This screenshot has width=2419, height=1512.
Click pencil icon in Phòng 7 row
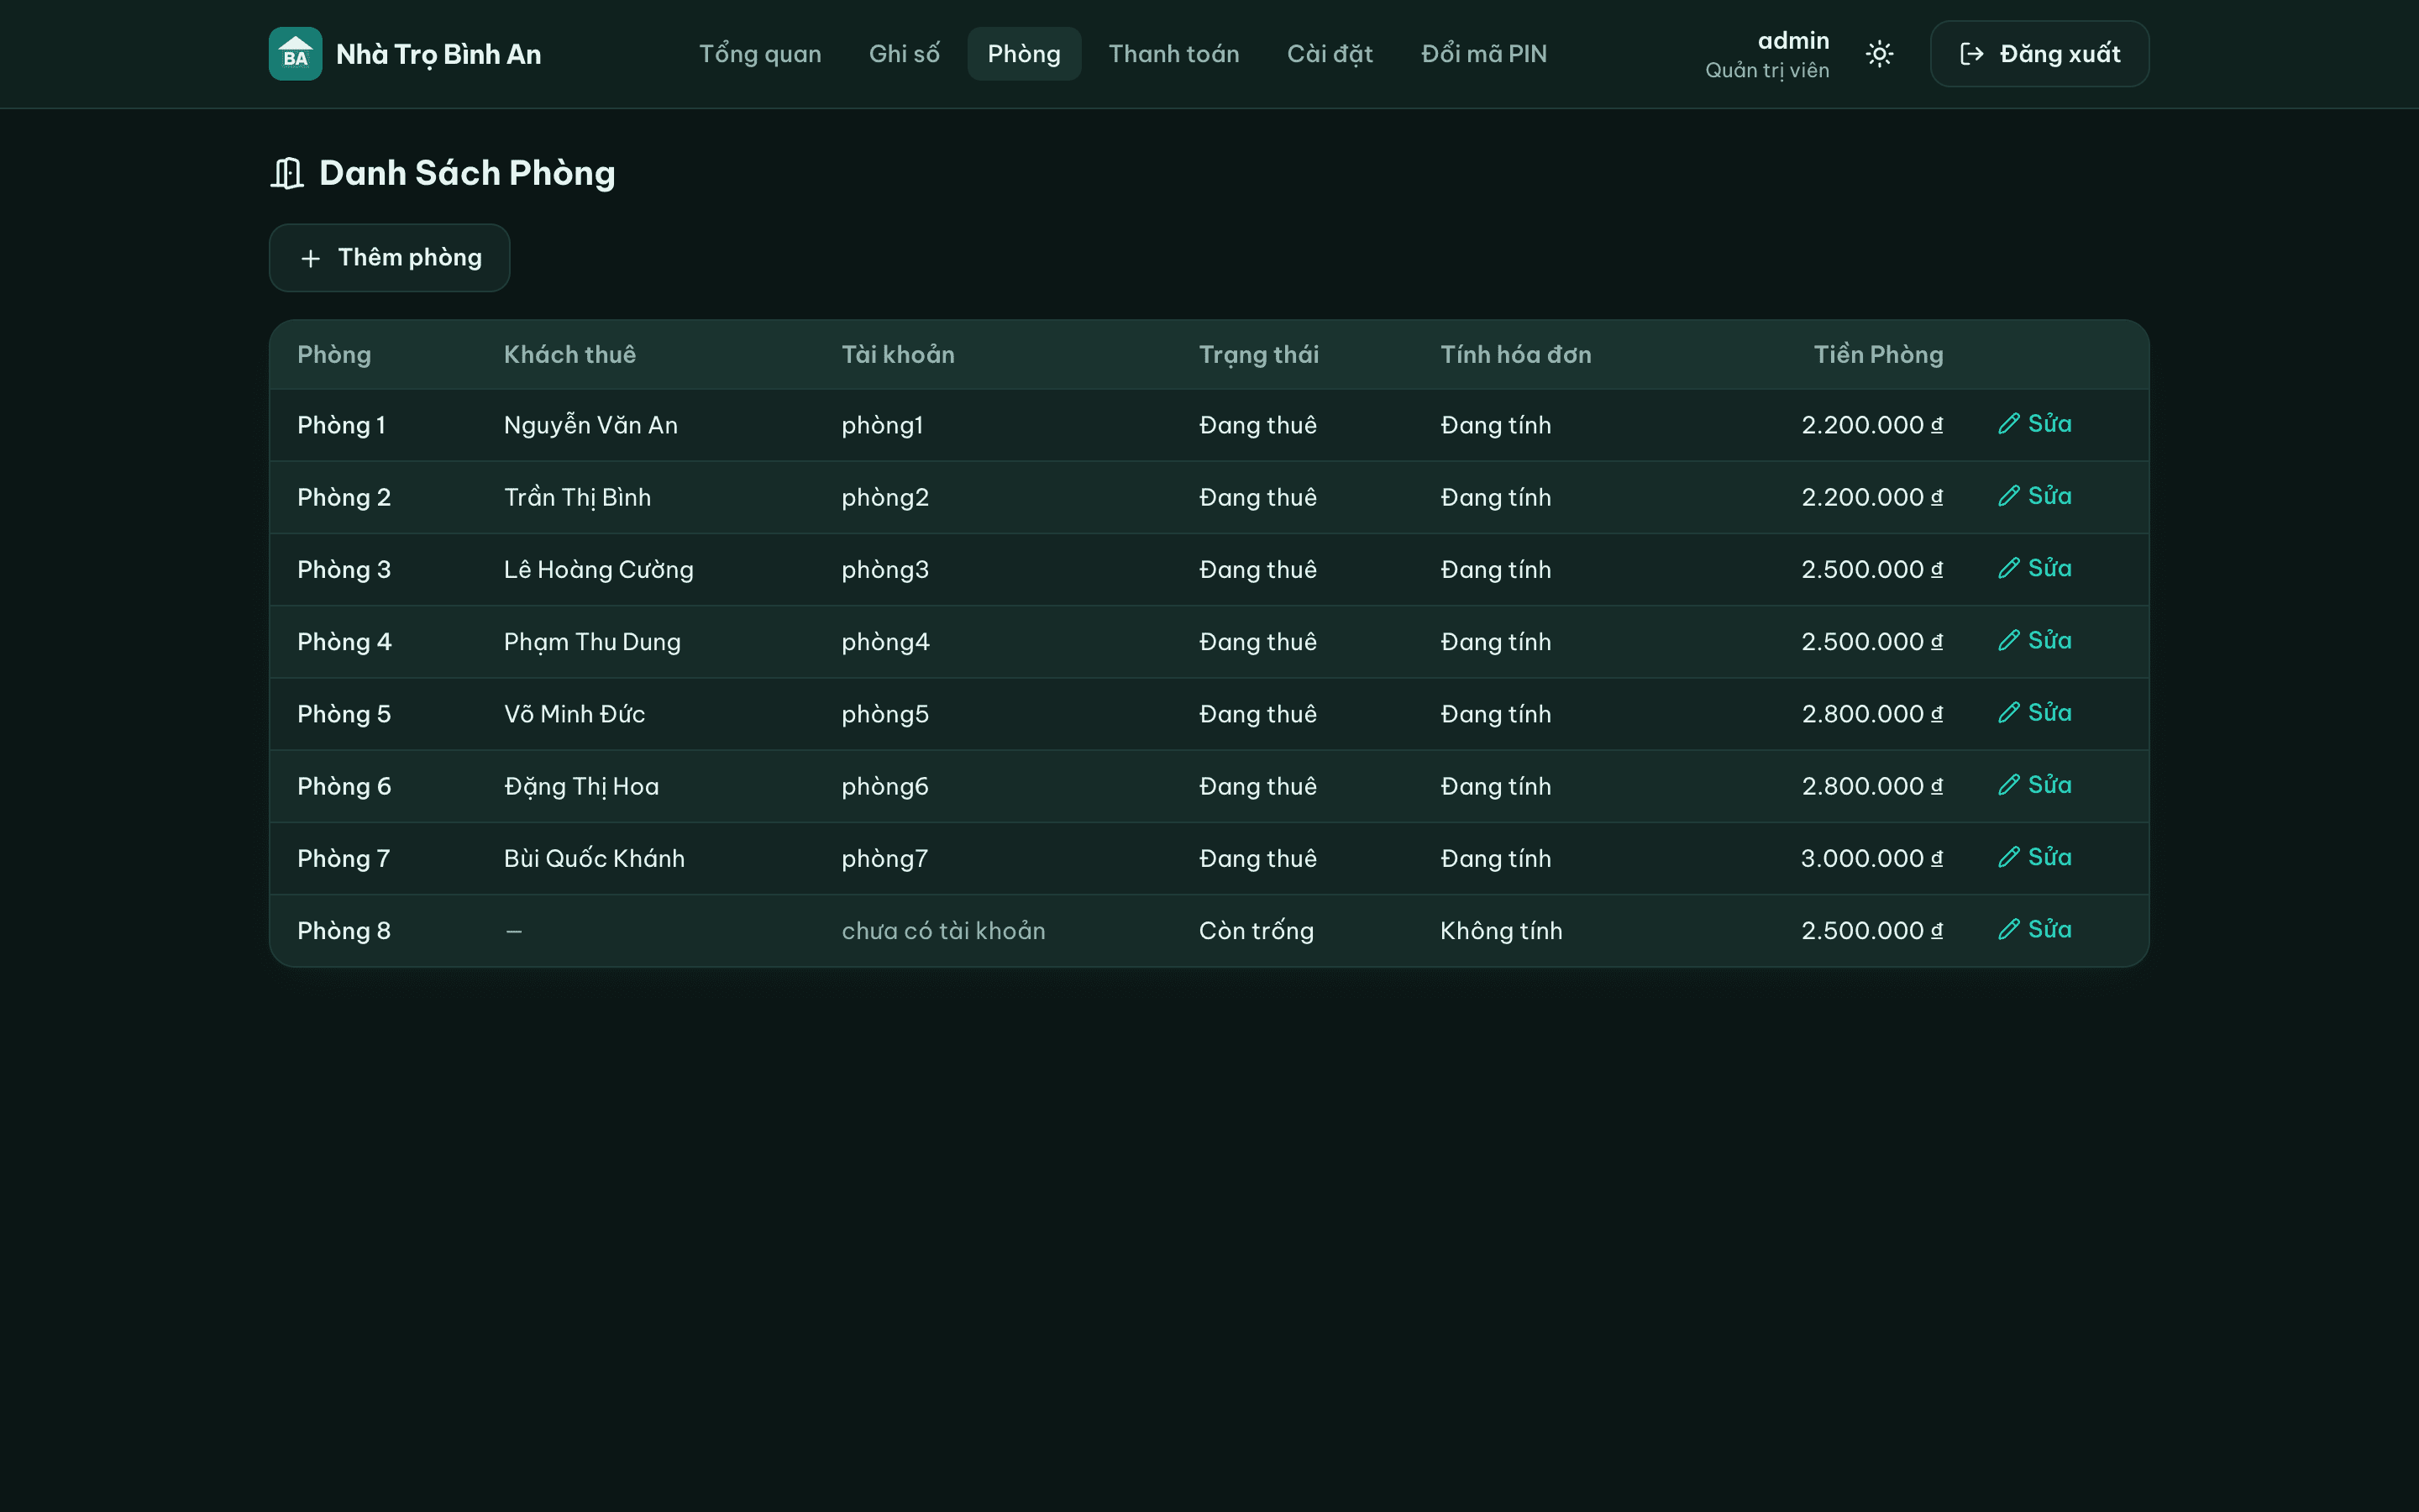tap(2008, 857)
